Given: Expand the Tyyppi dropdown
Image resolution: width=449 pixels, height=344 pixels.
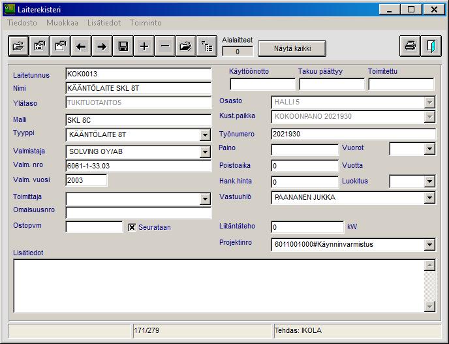Looking at the screenshot, I should click(x=205, y=135).
